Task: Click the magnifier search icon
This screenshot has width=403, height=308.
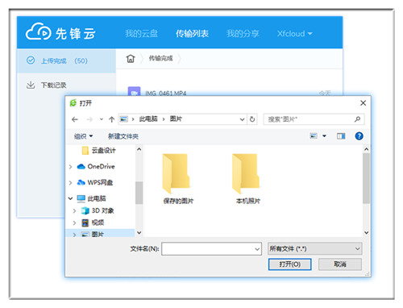Action: click(x=357, y=119)
